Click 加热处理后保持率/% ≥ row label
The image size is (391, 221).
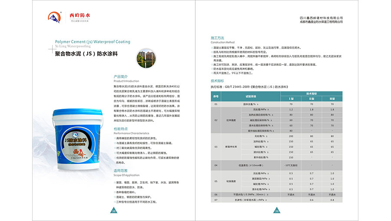(x=261, y=115)
